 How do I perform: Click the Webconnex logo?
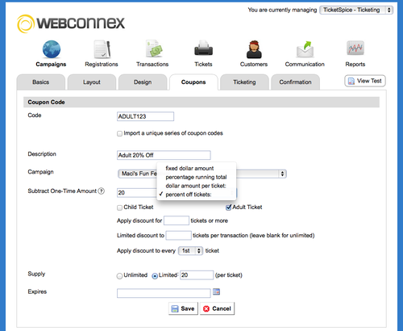(x=71, y=23)
